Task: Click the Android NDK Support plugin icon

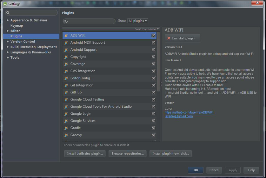Action: (66, 42)
